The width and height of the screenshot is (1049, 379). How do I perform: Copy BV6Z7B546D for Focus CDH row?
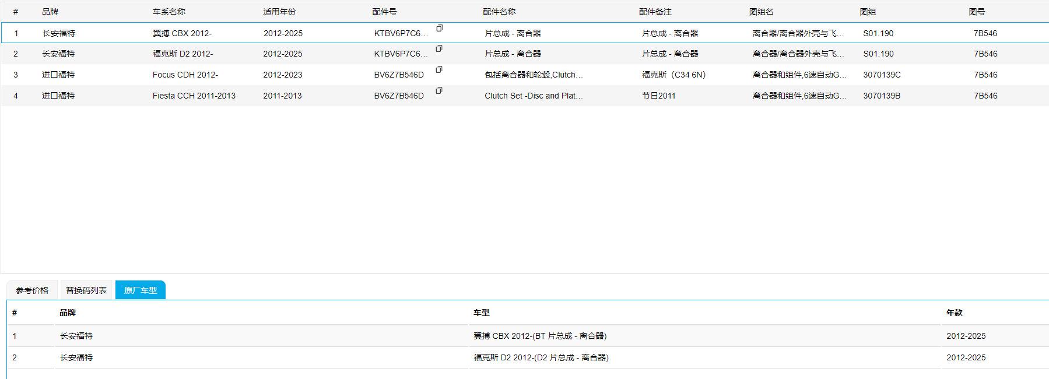(439, 69)
